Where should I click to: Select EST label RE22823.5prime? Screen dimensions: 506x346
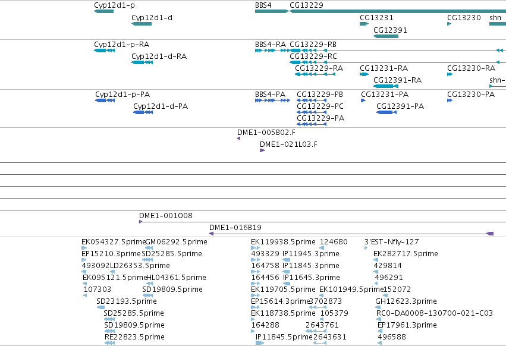[x=134, y=337]
